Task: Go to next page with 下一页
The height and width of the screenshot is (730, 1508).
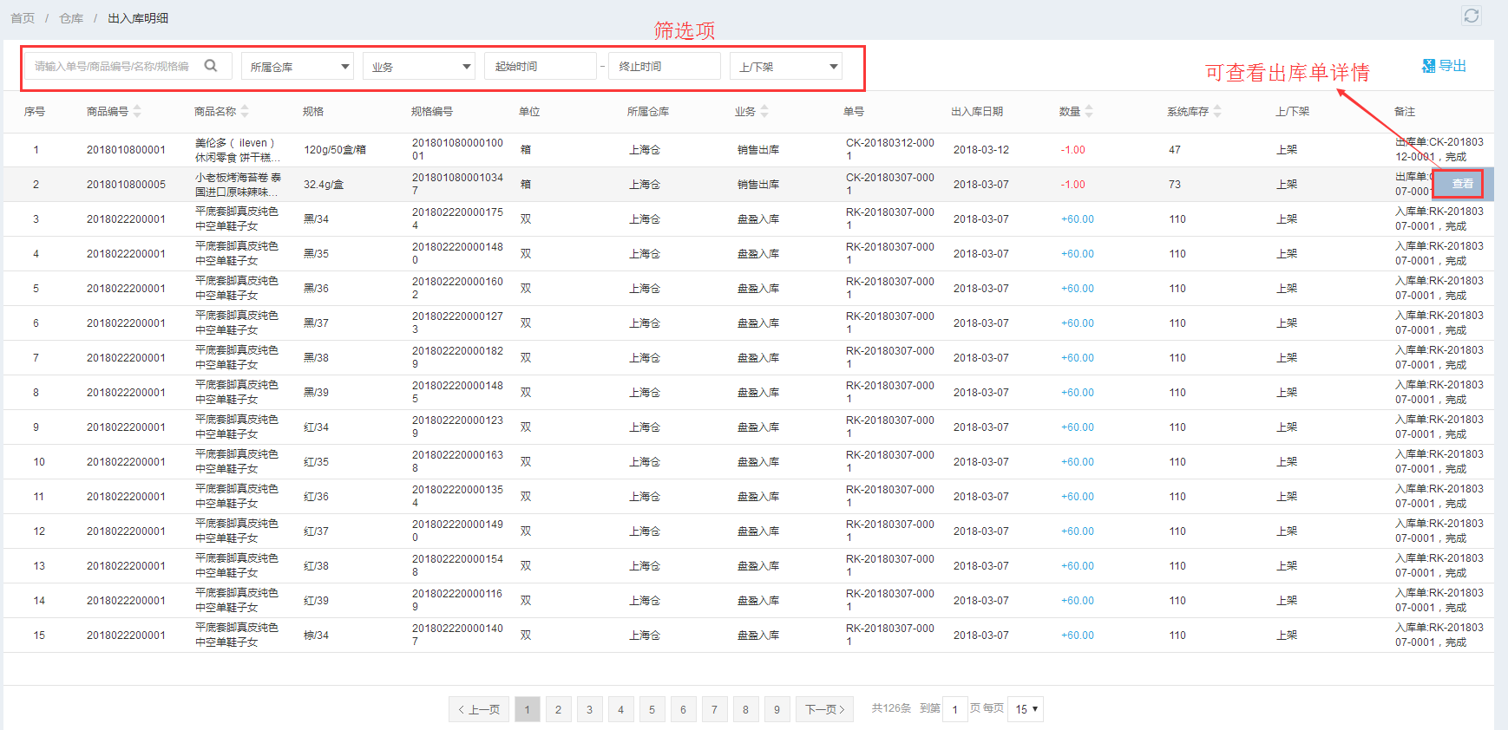Action: pos(825,709)
